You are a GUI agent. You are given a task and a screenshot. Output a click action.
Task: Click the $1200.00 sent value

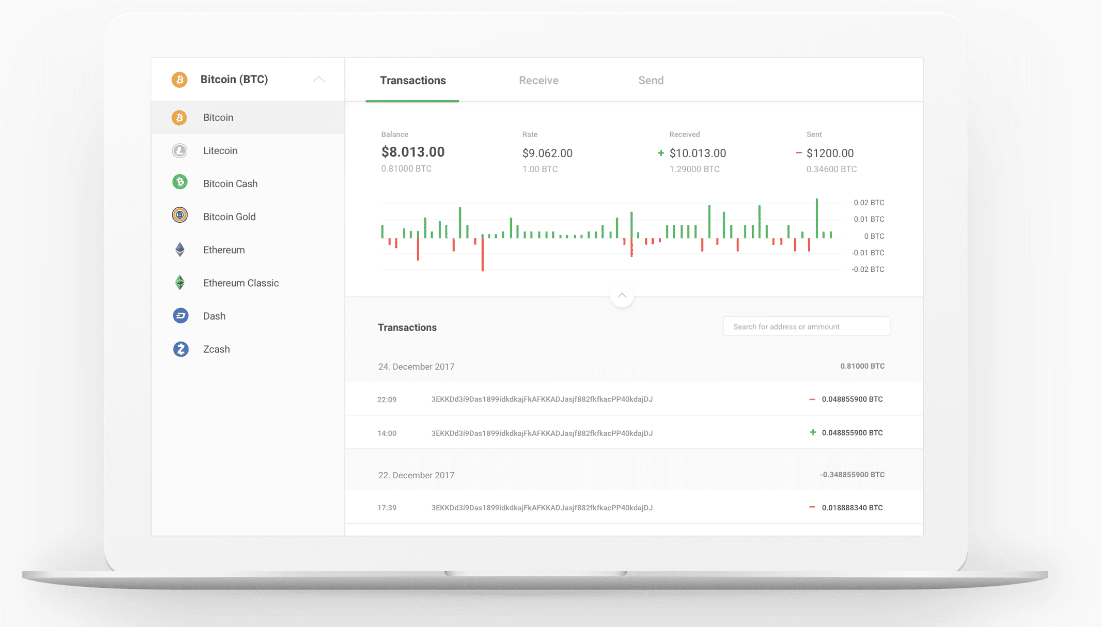830,153
